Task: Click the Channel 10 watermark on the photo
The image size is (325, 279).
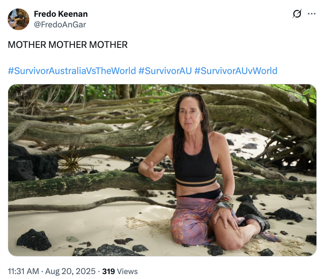Action: pyautogui.click(x=295, y=97)
